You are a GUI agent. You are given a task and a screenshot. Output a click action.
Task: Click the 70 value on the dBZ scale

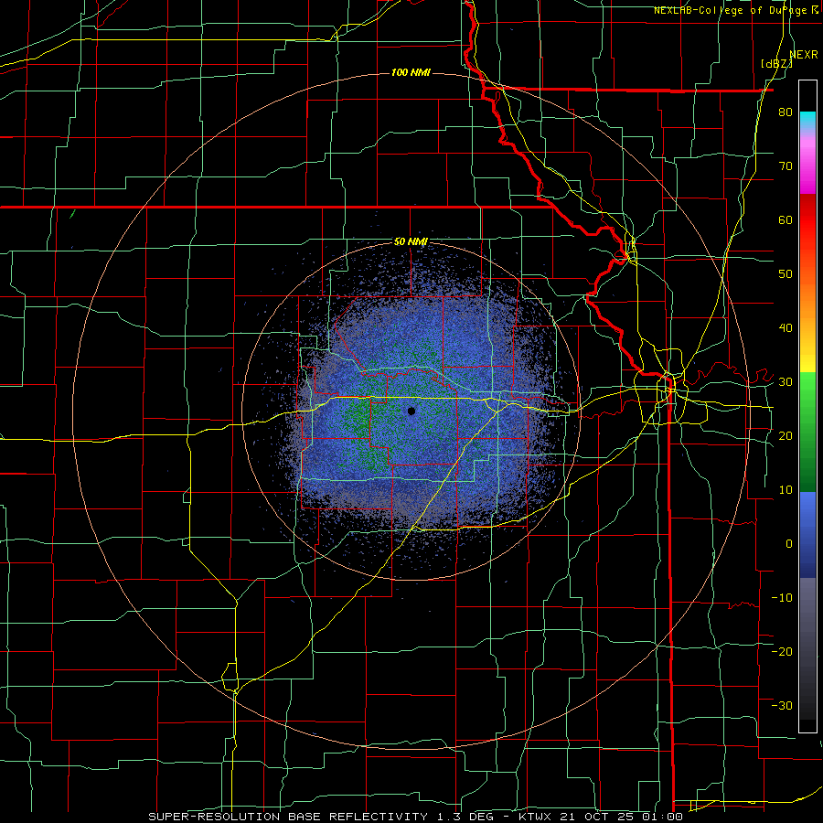coord(786,166)
